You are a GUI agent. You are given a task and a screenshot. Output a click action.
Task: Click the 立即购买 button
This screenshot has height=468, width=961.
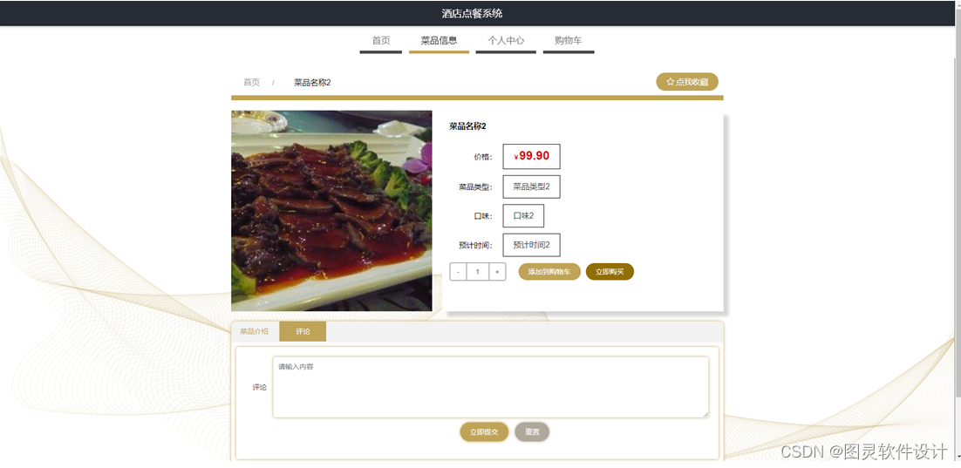pyautogui.click(x=610, y=272)
